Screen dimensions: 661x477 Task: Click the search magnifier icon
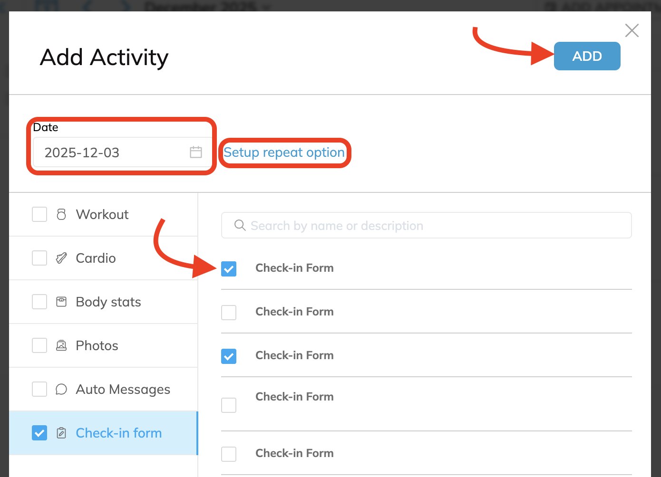click(240, 225)
